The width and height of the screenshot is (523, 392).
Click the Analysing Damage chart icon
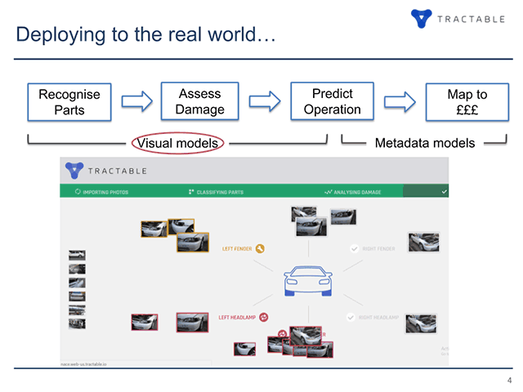328,193
